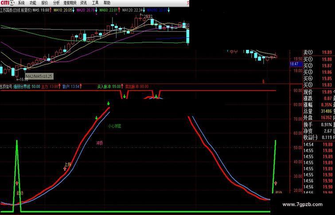Select the 散户: 13.54 label
The width and height of the screenshot is (335, 215).
tap(71, 87)
